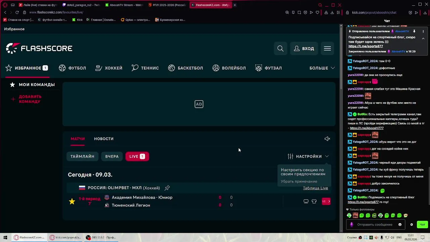Filter by ВЧЕРА
The width and height of the screenshot is (430, 242).
click(x=112, y=157)
